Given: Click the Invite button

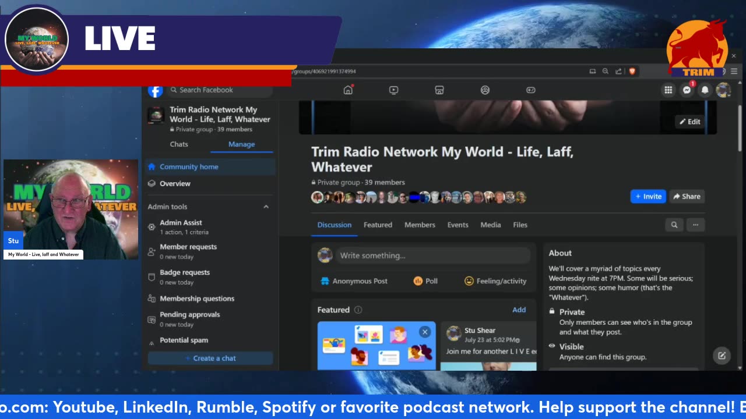Looking at the screenshot, I should [648, 197].
